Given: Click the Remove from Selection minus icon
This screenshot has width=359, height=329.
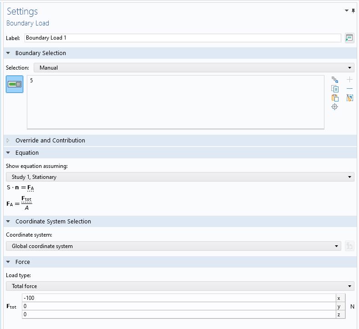Looking at the screenshot, I should pos(349,89).
